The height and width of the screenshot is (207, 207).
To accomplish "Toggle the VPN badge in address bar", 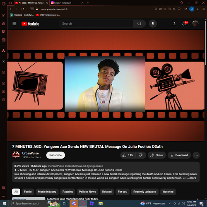I will (x=32, y=9).
